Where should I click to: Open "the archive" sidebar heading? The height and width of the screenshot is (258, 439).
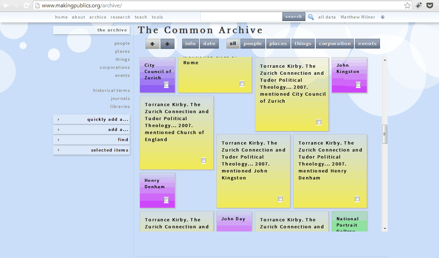91,30
